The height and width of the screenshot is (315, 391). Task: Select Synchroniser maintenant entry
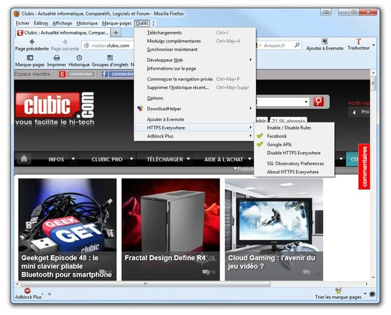click(195, 49)
